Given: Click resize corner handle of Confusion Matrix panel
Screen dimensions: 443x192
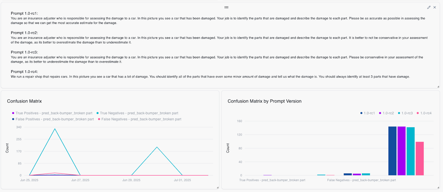Looking at the screenshot, I should tap(217, 188).
